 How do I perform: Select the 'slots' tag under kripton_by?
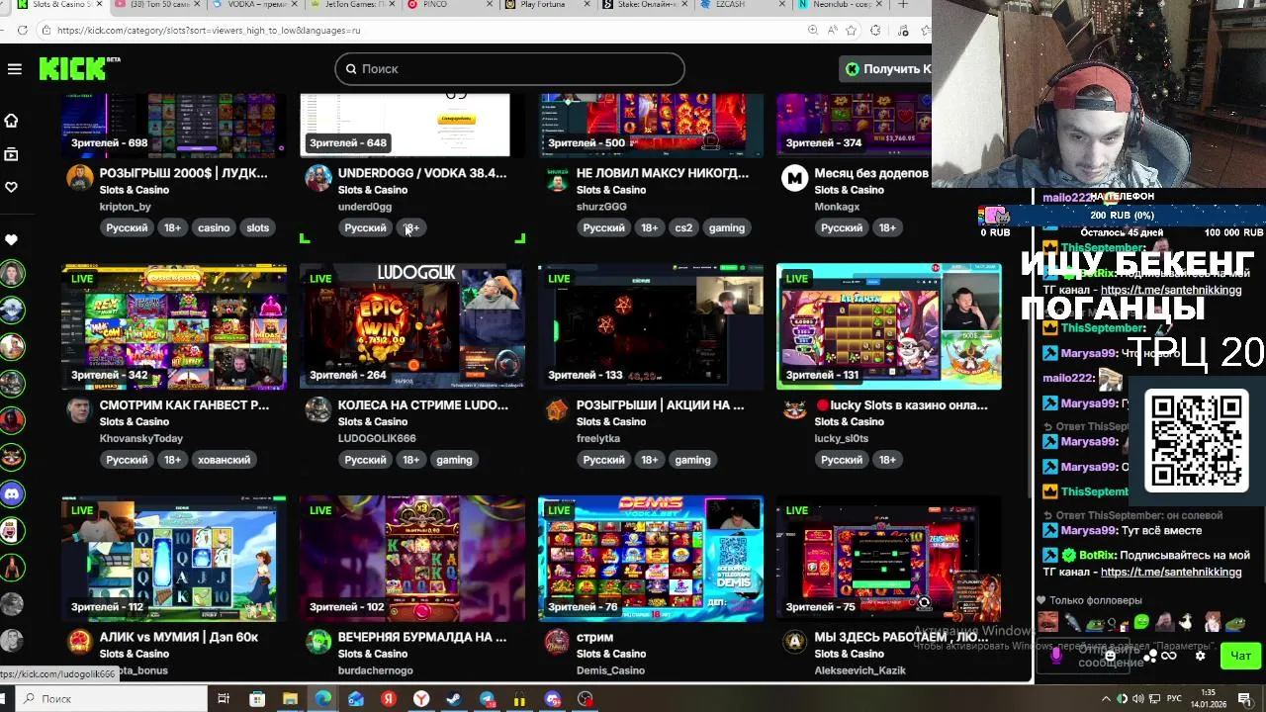[x=258, y=227]
